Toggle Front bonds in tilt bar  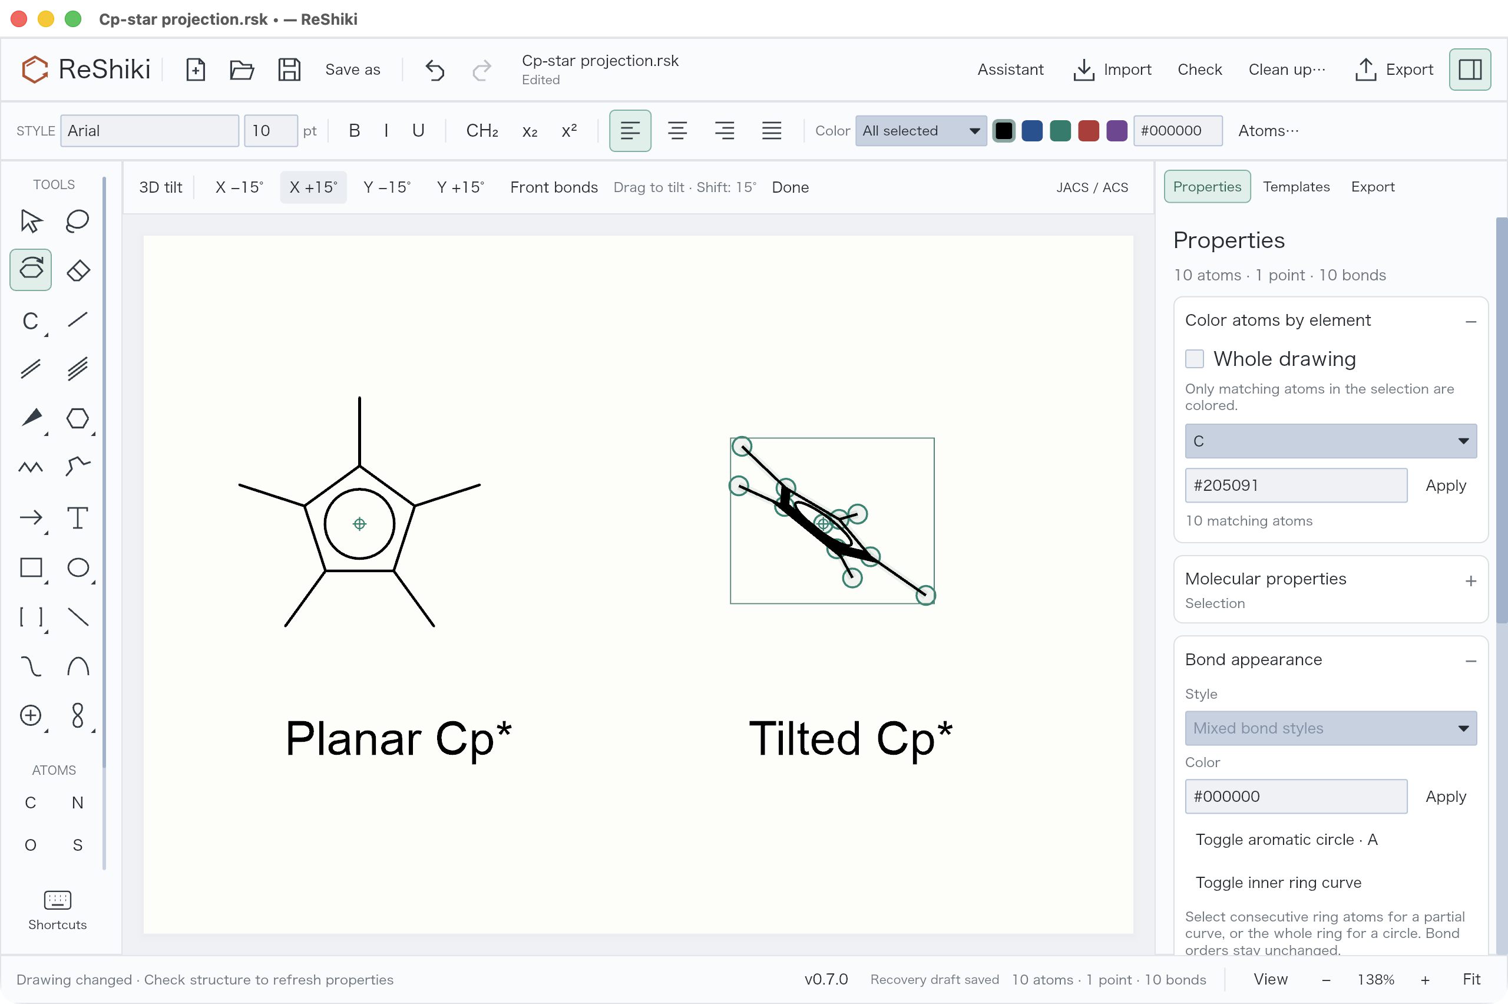point(554,187)
